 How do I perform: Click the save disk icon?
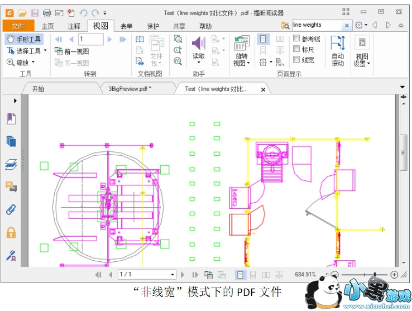(35, 13)
